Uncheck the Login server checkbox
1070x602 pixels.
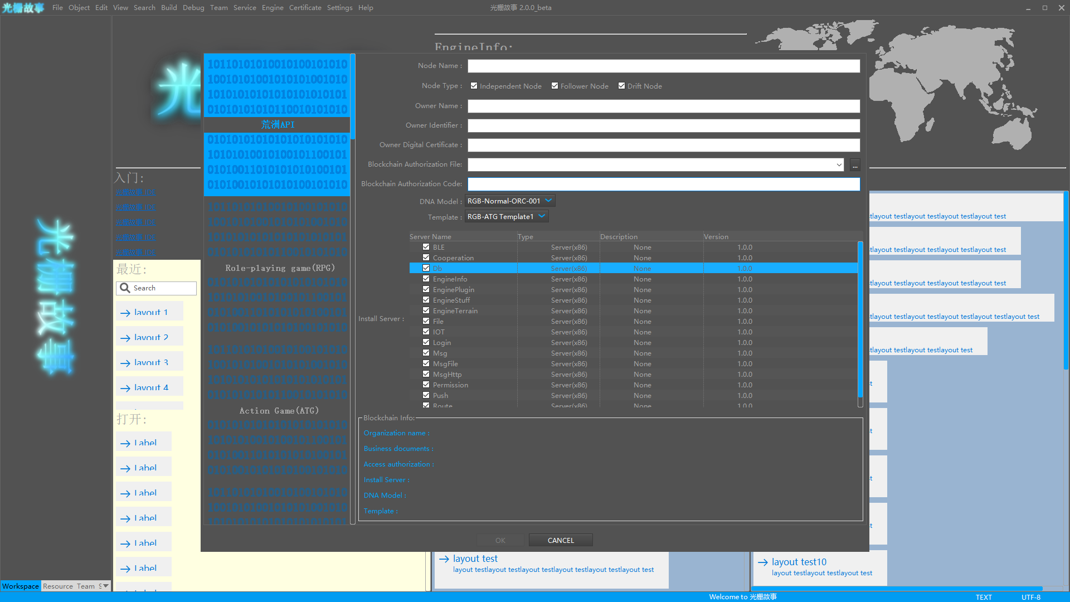click(426, 342)
